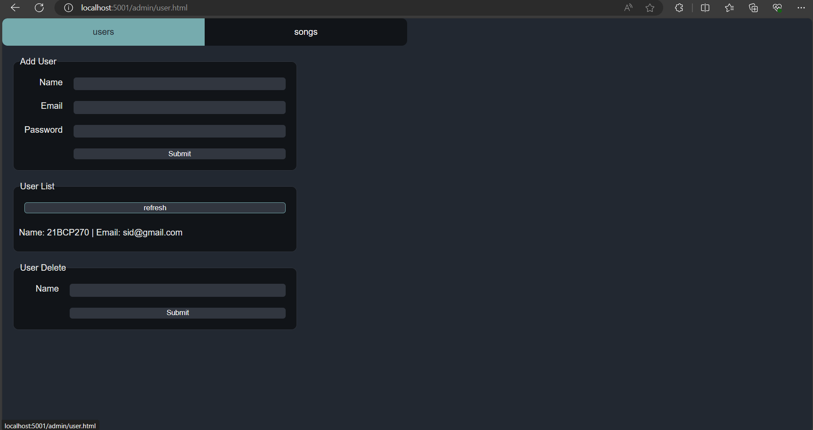View site information via the info icon
Viewport: 813px width, 430px height.
(x=68, y=7)
